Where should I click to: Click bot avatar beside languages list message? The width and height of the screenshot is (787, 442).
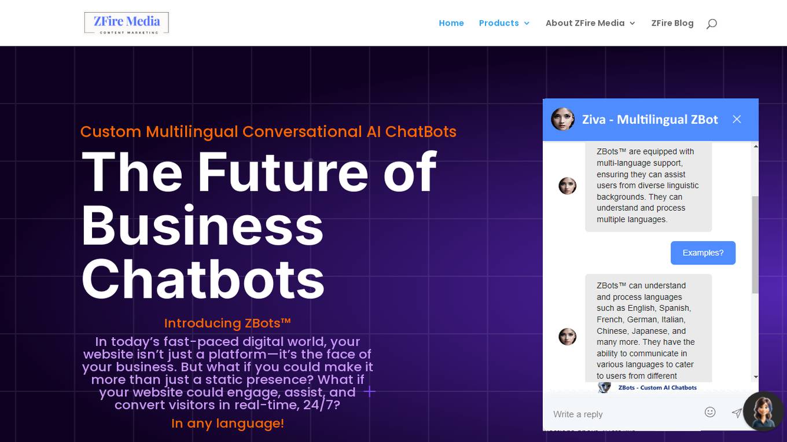coord(567,336)
